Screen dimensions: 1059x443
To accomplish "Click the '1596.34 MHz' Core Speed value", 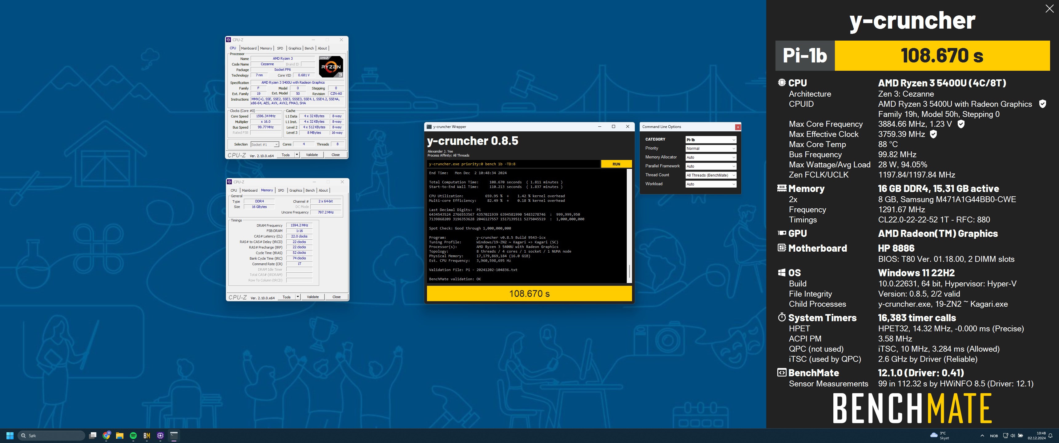I will tap(266, 116).
